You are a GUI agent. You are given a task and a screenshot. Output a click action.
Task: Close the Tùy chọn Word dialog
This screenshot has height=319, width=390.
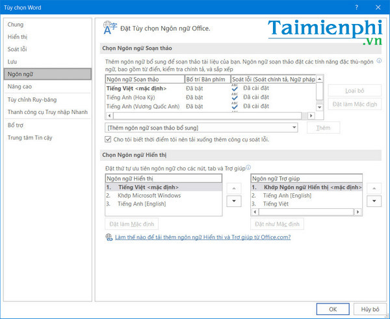[378, 7]
